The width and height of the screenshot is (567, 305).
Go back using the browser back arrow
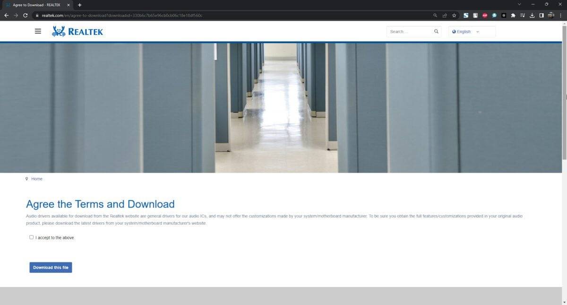(6, 15)
